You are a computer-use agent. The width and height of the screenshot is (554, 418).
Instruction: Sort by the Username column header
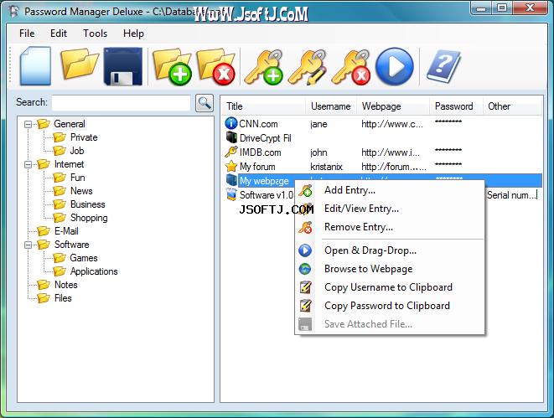pos(331,106)
